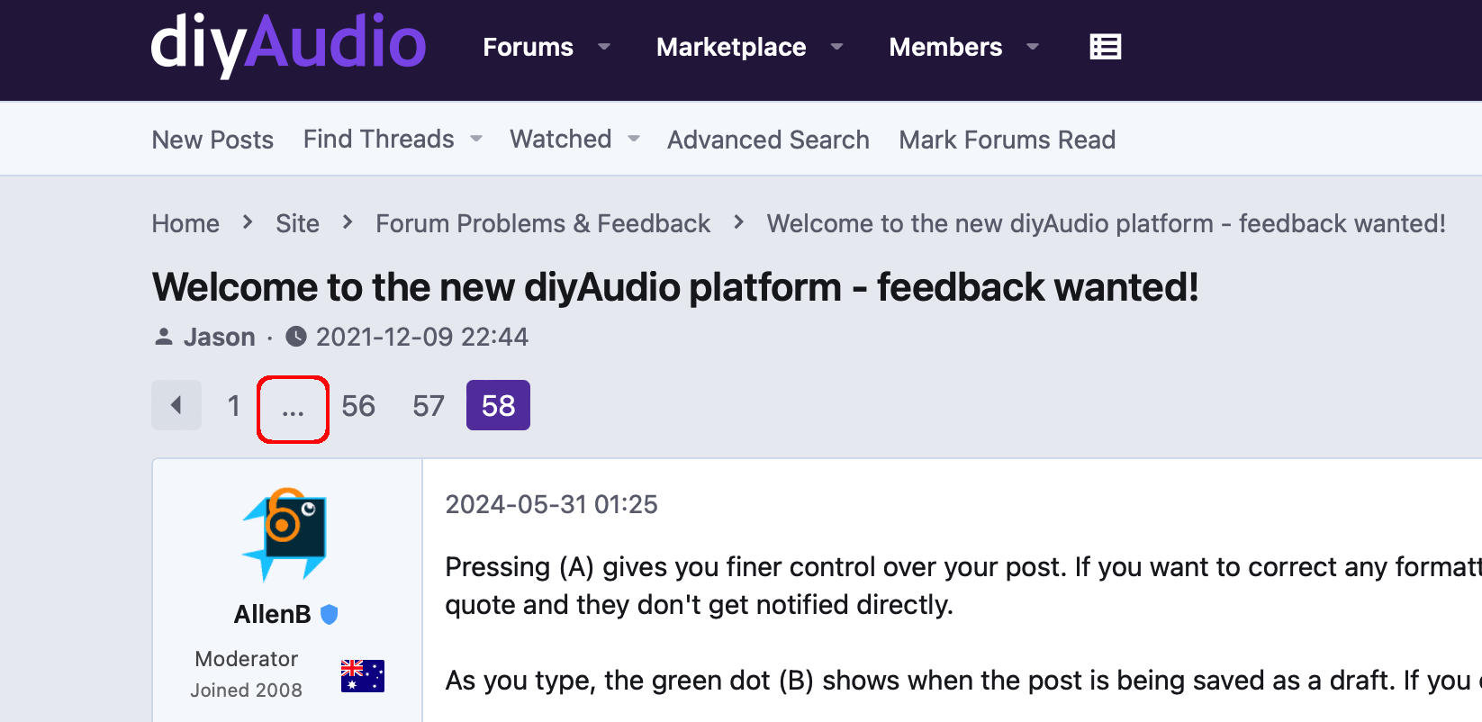Click the diyAudio logo

(x=288, y=45)
